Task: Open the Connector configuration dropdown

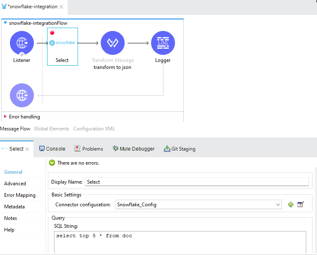Action: (x=278, y=204)
